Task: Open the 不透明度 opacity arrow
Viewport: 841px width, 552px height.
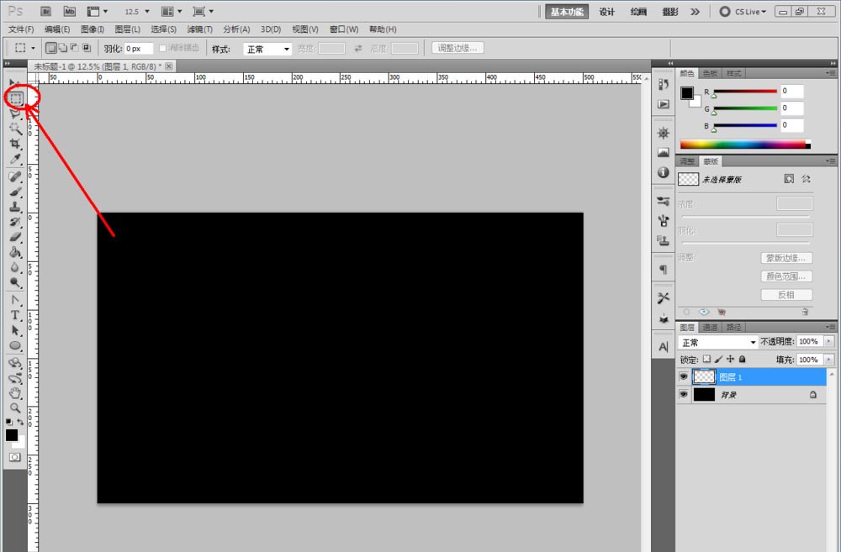Action: (829, 341)
